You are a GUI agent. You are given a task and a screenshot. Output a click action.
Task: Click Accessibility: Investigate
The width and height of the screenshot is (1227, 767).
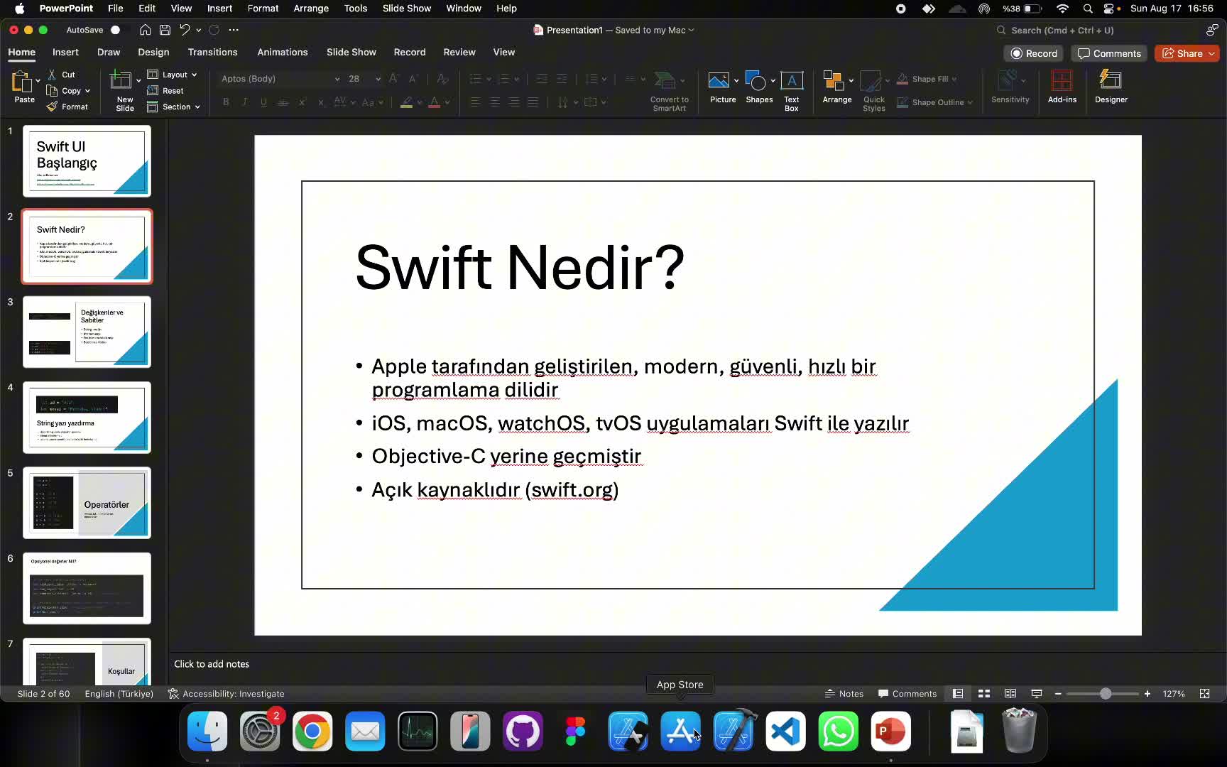(x=226, y=694)
